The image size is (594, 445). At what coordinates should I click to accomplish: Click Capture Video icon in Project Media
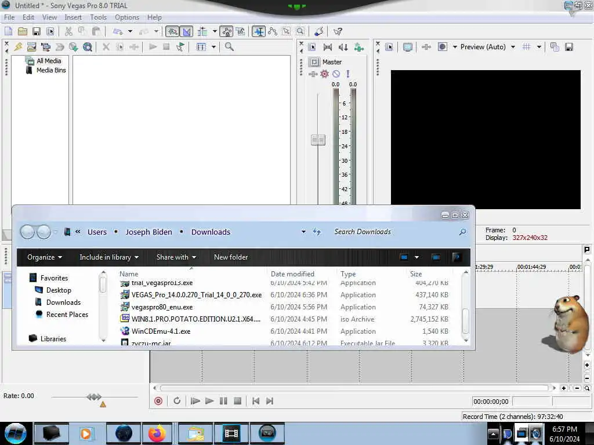coord(45,47)
